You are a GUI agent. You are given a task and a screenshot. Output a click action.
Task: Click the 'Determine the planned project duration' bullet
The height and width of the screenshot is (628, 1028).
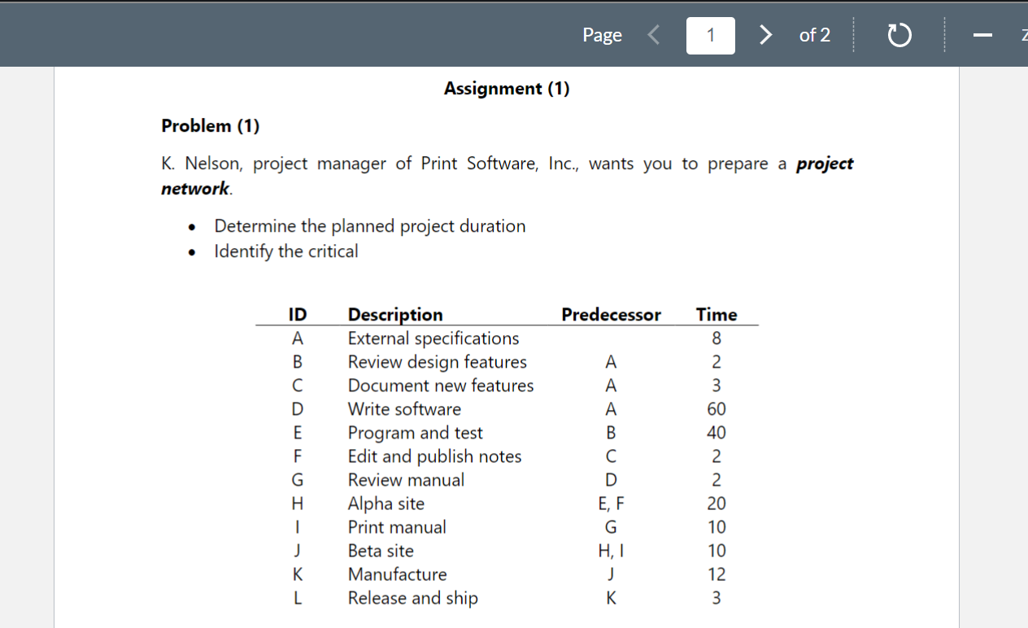coord(369,226)
